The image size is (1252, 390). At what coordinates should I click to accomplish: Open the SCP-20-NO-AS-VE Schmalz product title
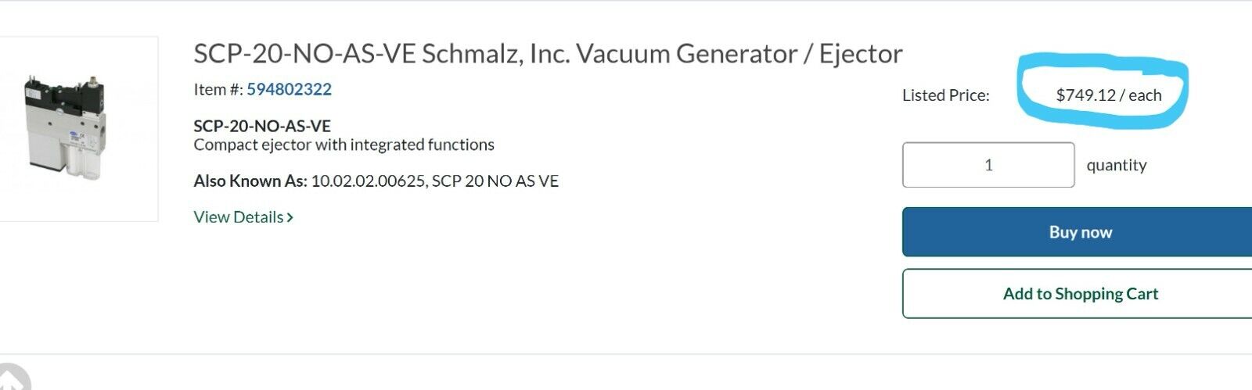click(x=548, y=54)
